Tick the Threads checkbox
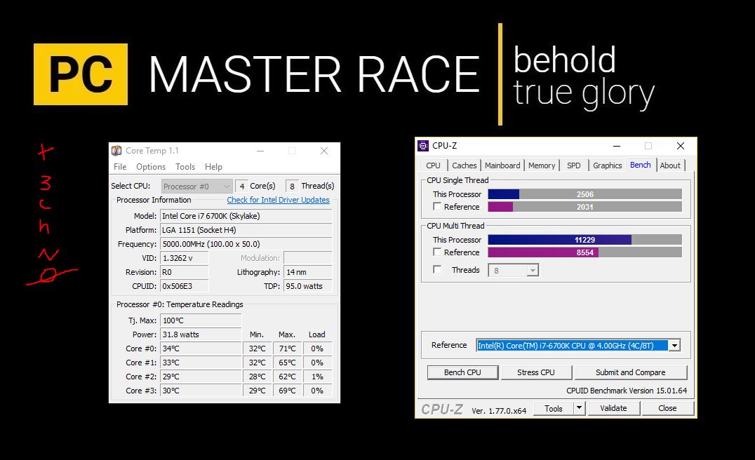The width and height of the screenshot is (755, 460). click(x=437, y=269)
